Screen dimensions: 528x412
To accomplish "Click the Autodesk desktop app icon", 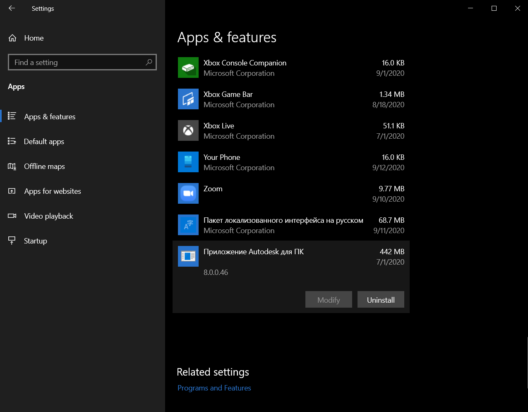I will click(x=188, y=256).
